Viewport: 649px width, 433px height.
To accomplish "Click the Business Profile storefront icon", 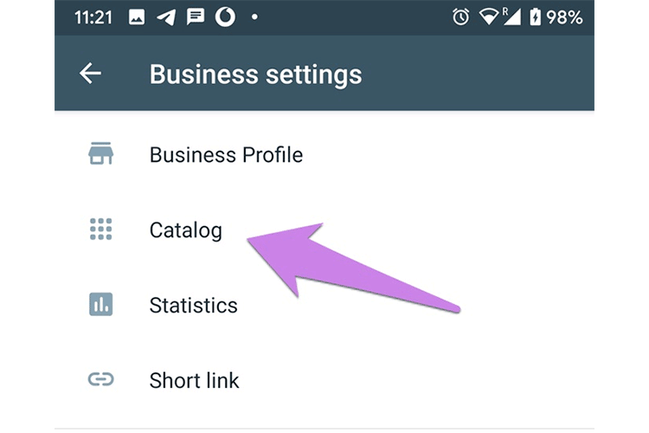I will coord(101,155).
